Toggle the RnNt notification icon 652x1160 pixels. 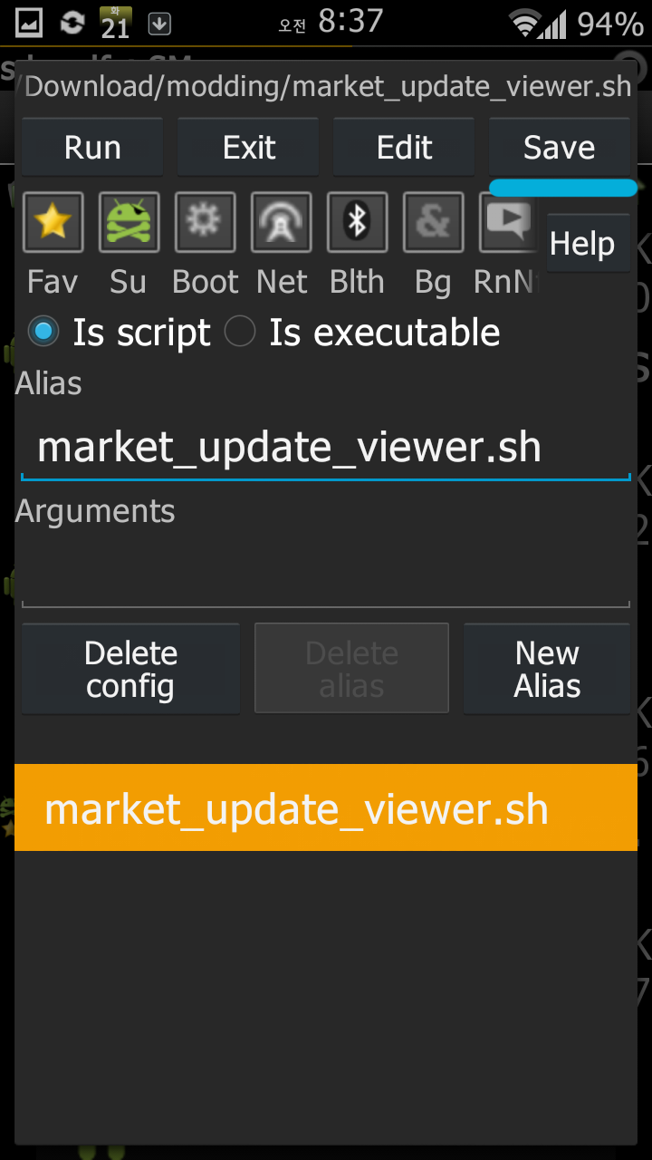tap(509, 222)
